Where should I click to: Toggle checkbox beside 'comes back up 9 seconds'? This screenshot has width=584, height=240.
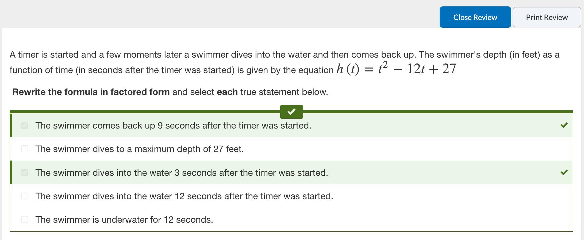pos(25,125)
